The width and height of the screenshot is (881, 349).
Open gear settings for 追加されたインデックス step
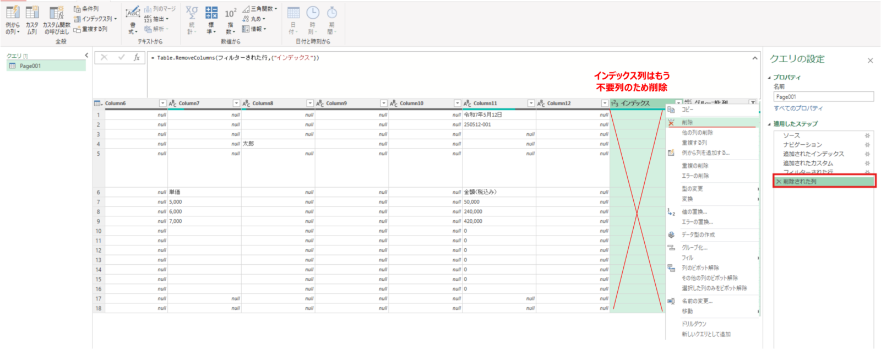tap(867, 154)
